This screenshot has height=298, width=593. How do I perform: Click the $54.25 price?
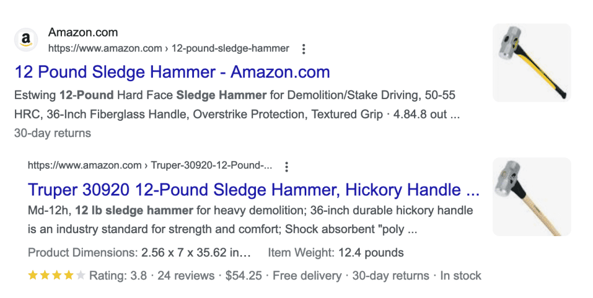(243, 275)
